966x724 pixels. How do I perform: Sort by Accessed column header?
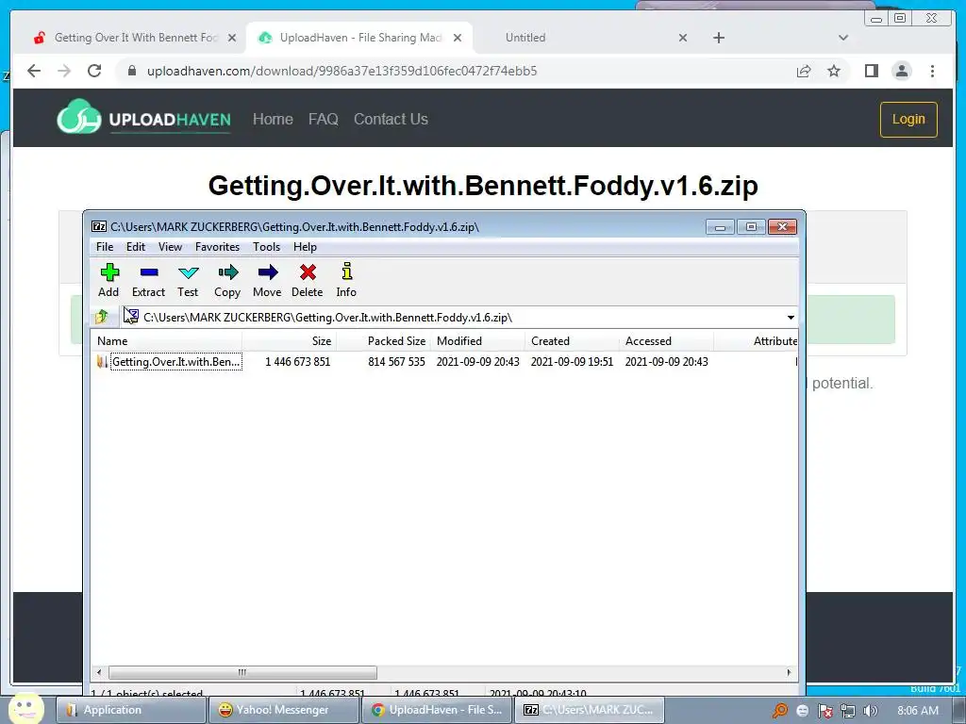click(667, 341)
